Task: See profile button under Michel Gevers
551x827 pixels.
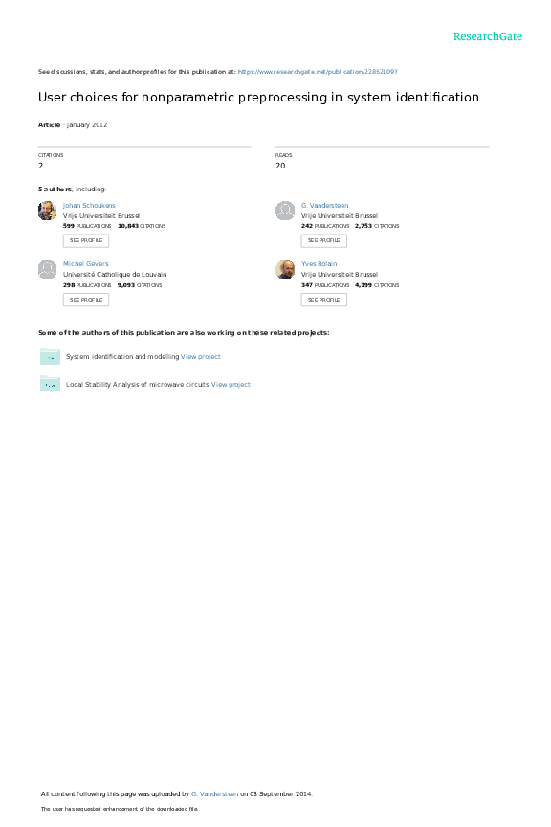Action: 86,300
